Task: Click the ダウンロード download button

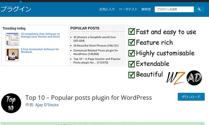Action: coord(191,97)
